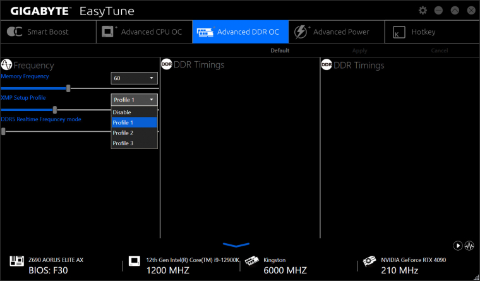Click the 1200 MHZ CPU frequency value
Screen dimensions: 480x281
click(168, 271)
